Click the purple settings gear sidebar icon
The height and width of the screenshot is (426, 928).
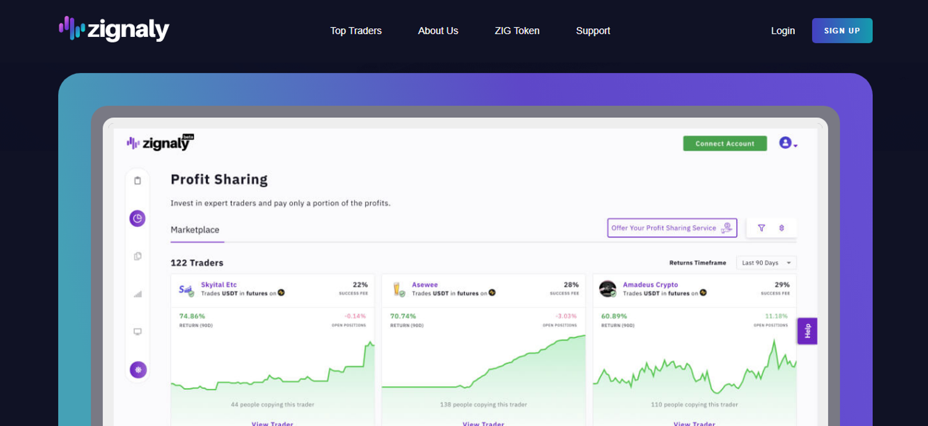pyautogui.click(x=138, y=370)
